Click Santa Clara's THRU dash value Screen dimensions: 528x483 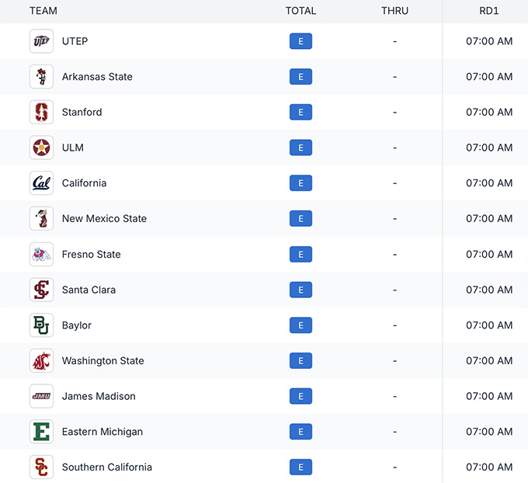[x=394, y=290]
